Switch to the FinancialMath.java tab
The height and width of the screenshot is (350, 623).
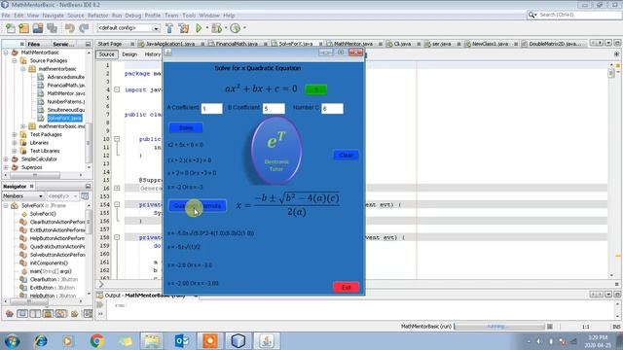pyautogui.click(x=237, y=44)
